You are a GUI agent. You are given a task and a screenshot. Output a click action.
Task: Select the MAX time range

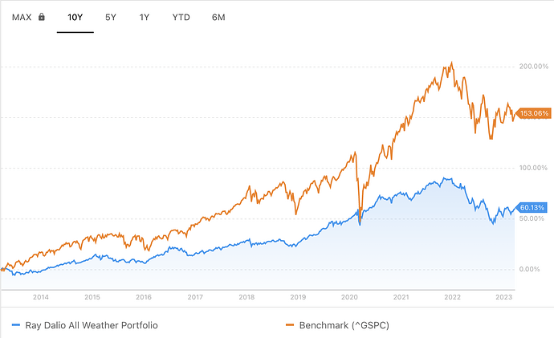(x=22, y=17)
